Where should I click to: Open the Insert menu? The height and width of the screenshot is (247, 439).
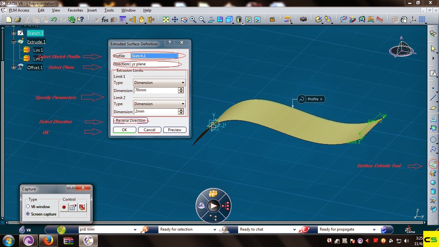point(92,10)
